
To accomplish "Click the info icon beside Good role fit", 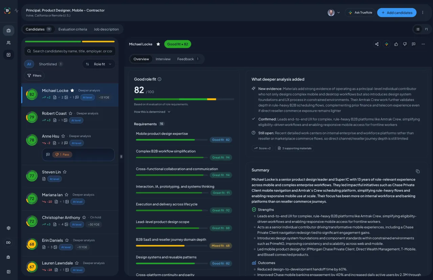I will click(x=160, y=79).
